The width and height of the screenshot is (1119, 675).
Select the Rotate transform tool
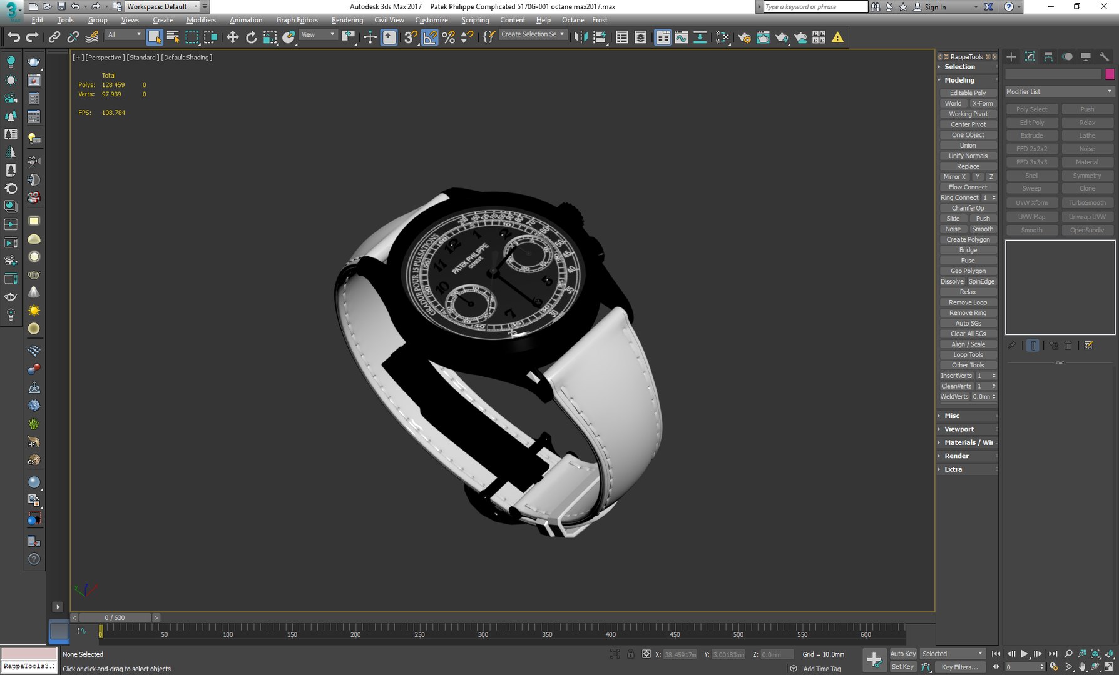[x=251, y=37]
